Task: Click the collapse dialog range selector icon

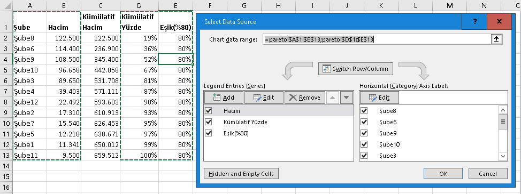Action: (497, 39)
